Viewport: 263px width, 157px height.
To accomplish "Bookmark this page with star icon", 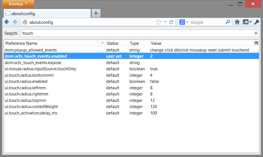I will click(x=159, y=22).
